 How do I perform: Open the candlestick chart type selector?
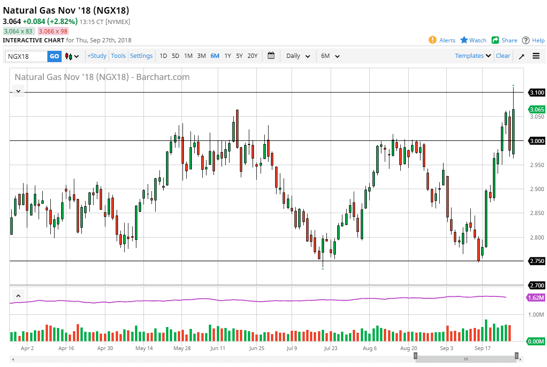pos(72,56)
